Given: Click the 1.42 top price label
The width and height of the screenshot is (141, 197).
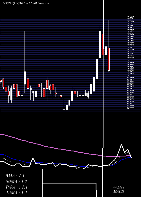Looking at the screenshot, I should pos(130,17).
